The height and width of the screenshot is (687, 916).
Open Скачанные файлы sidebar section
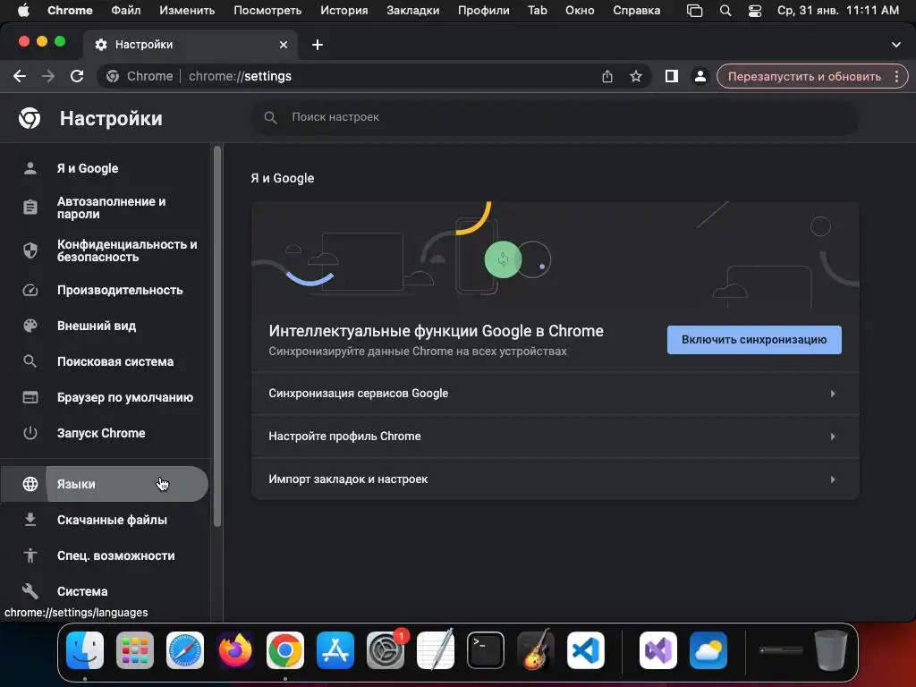(104, 520)
